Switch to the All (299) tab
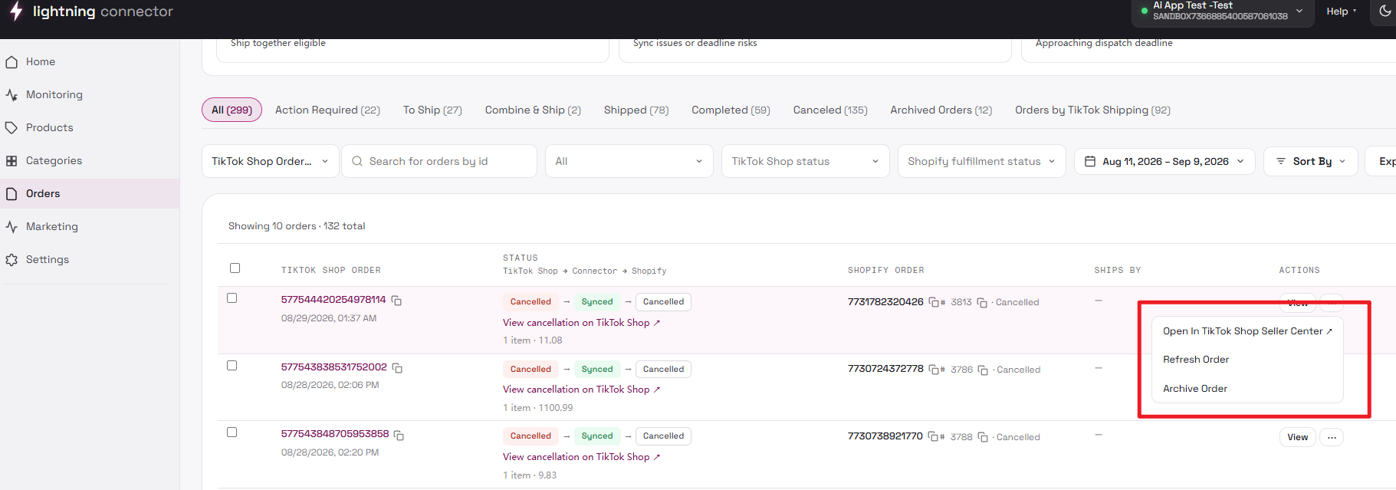Viewport: 1396px width, 490px height. click(232, 110)
